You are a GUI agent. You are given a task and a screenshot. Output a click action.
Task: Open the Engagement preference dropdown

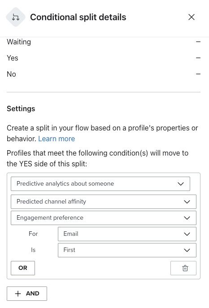[104, 218]
